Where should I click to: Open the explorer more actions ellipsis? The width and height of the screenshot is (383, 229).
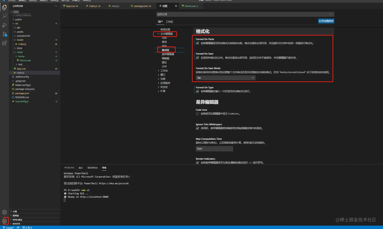click(56, 6)
